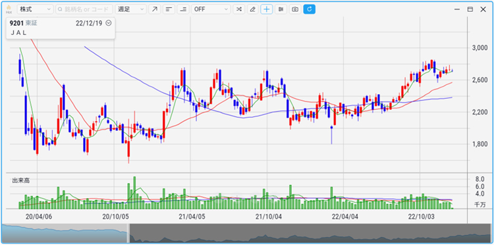This screenshot has width=494, height=245.
Task: Click the Hot flame icon
Action: click(9, 9)
